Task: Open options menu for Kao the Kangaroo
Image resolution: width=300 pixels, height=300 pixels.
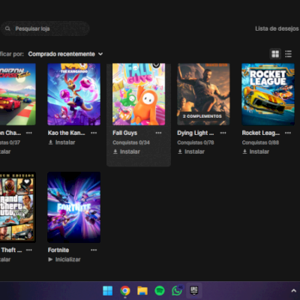Action: pyautogui.click(x=94, y=133)
